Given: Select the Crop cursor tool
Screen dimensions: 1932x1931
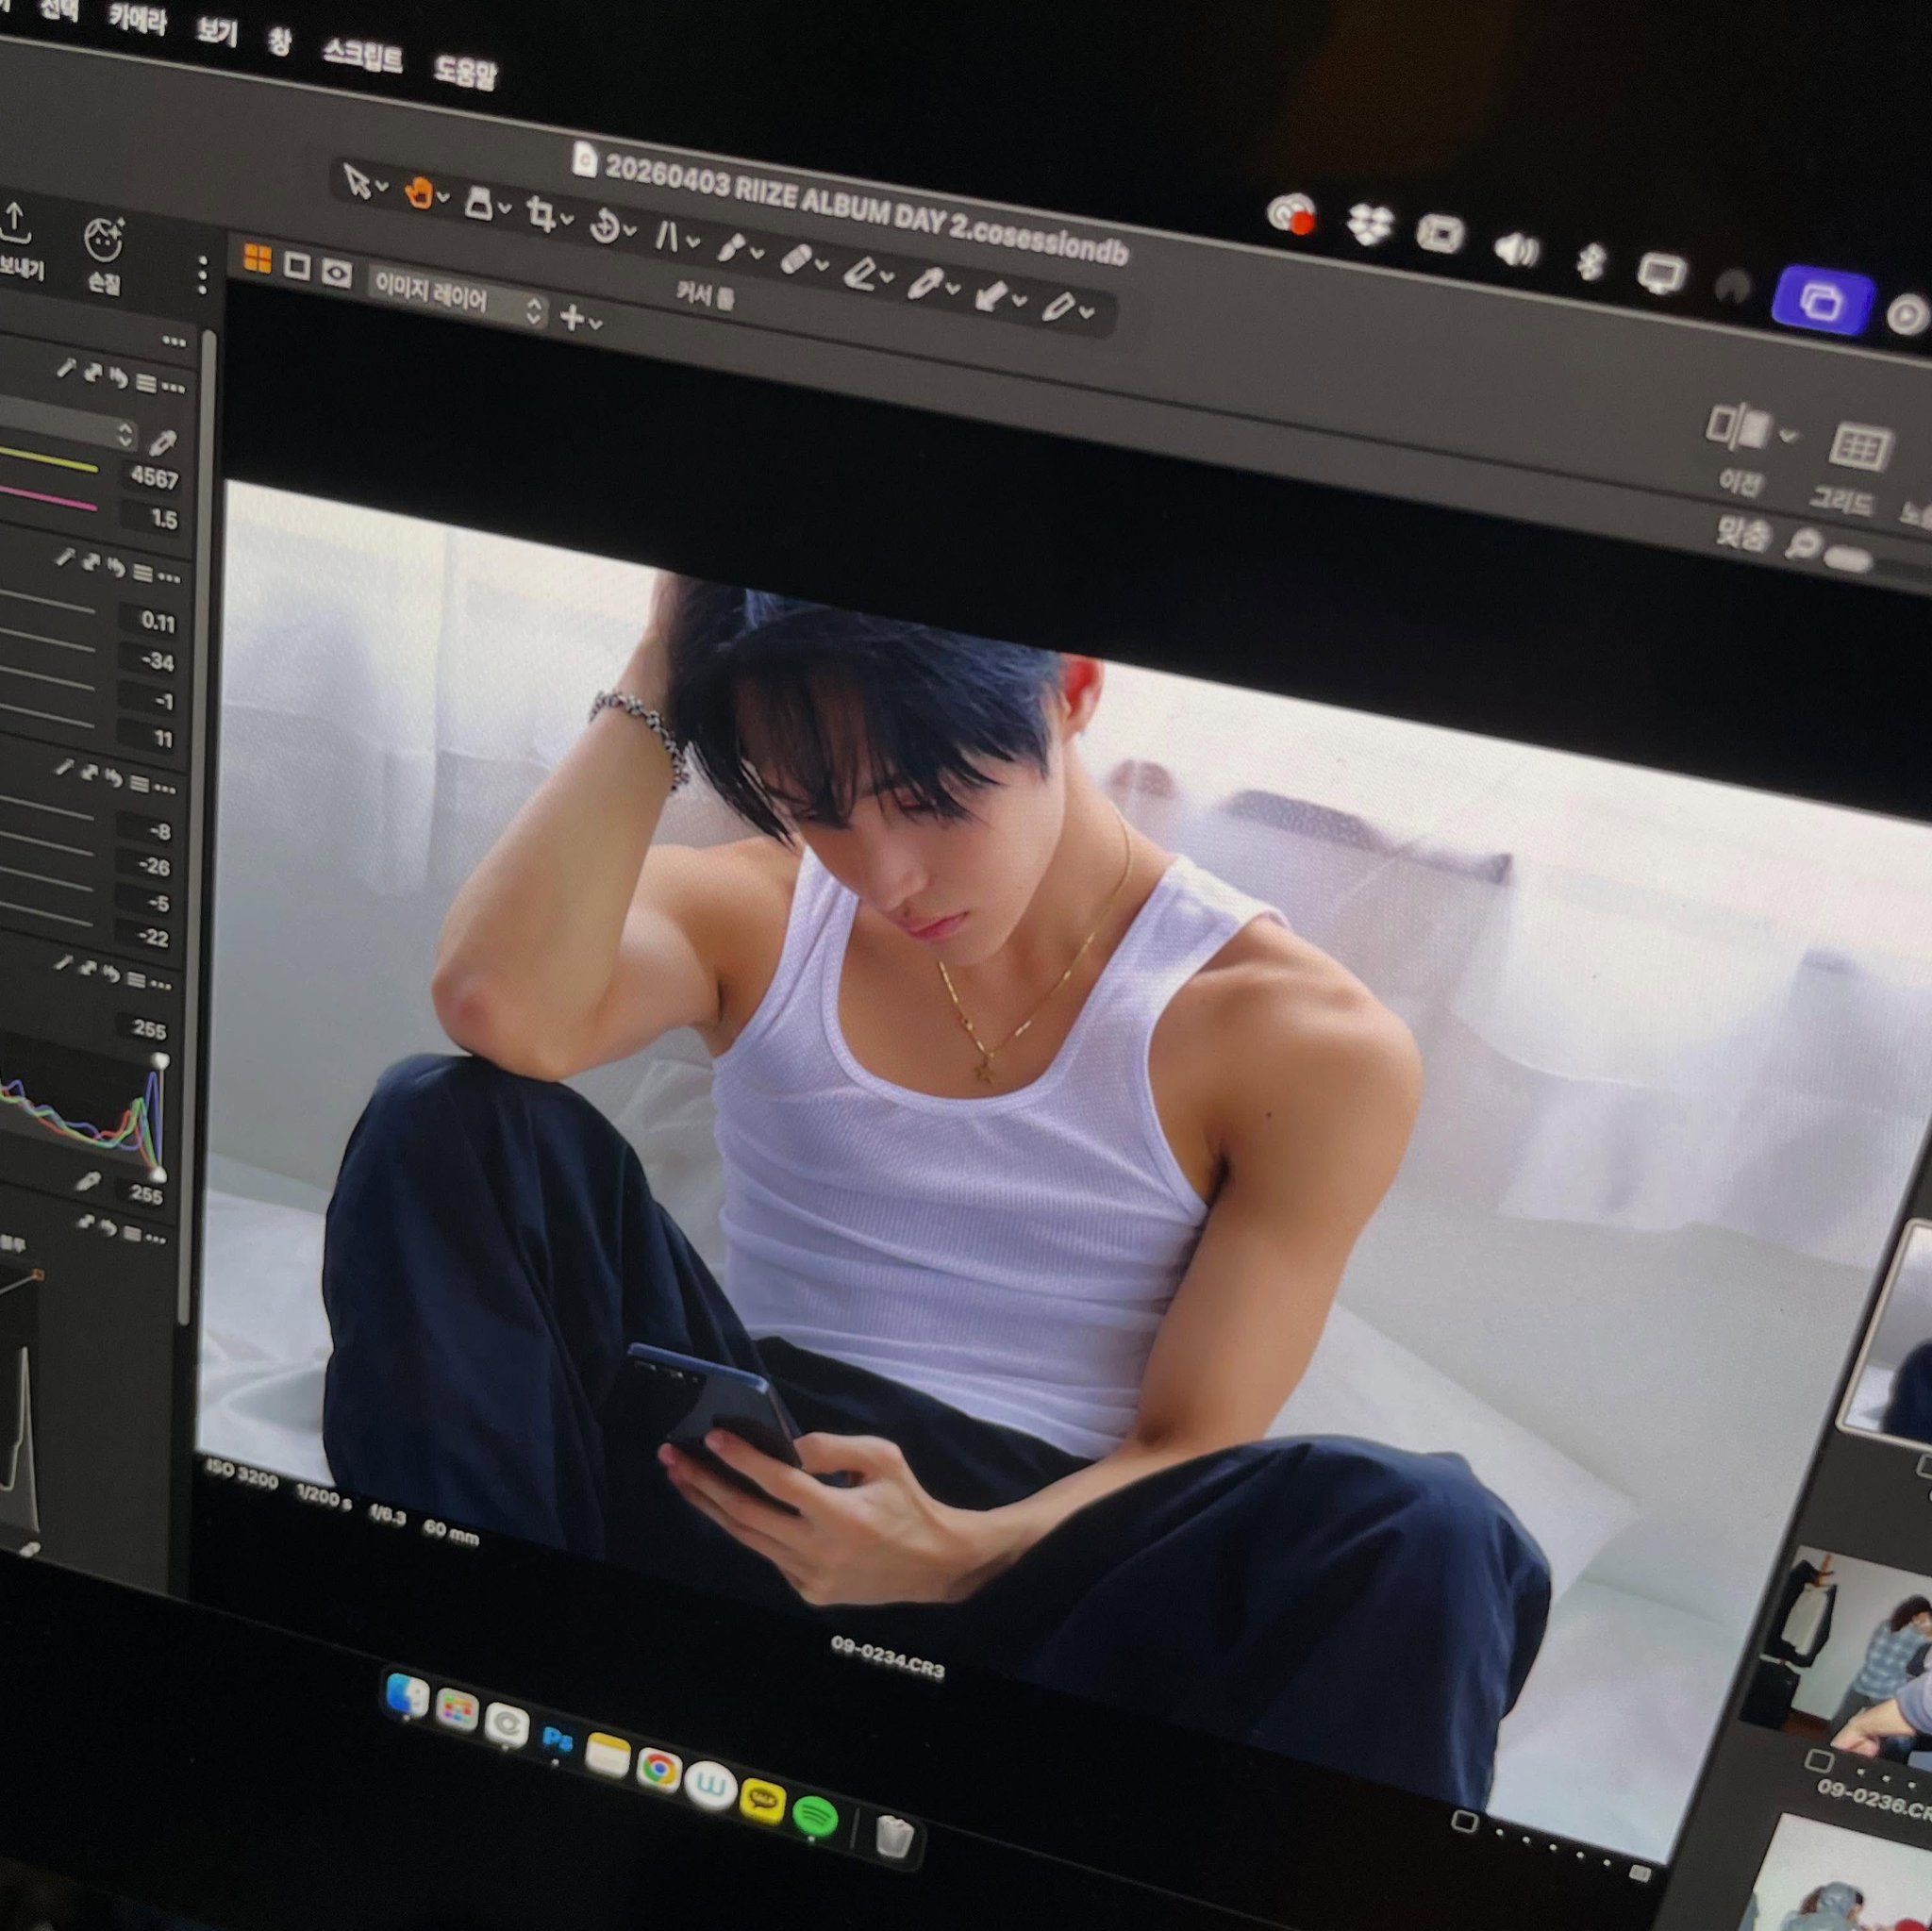Looking at the screenshot, I should pos(541,213).
